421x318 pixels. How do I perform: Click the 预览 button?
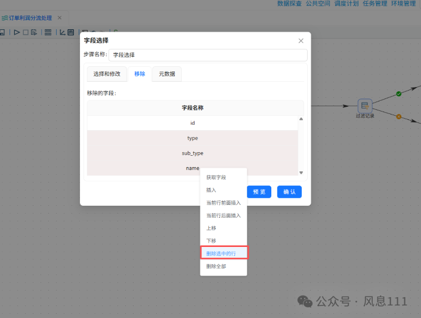pos(259,192)
